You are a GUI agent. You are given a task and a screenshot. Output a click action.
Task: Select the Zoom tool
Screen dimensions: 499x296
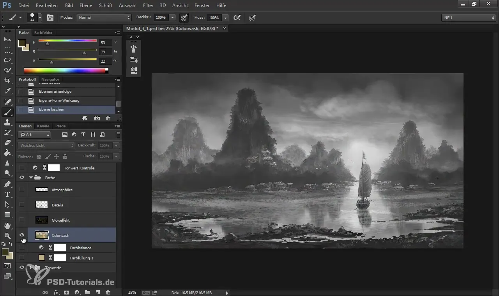[x=7, y=236]
